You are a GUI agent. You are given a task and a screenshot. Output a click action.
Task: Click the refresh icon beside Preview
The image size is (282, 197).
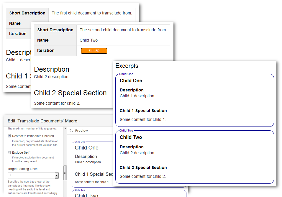coord(71,131)
